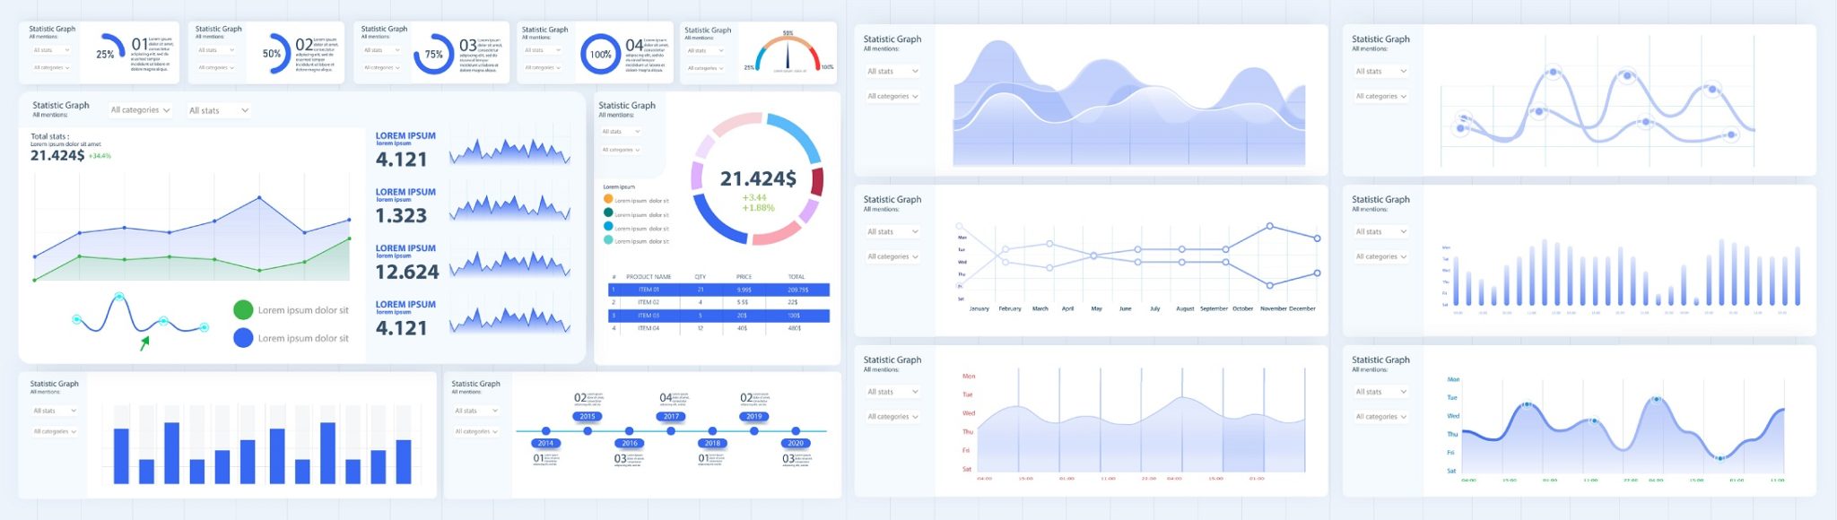Click the 209.75$ total cell

point(797,290)
